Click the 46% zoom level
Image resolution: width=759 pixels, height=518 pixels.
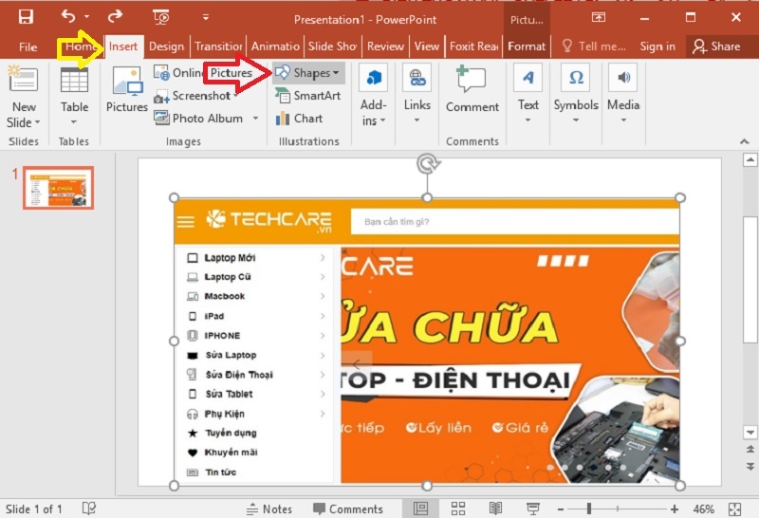[x=703, y=509]
